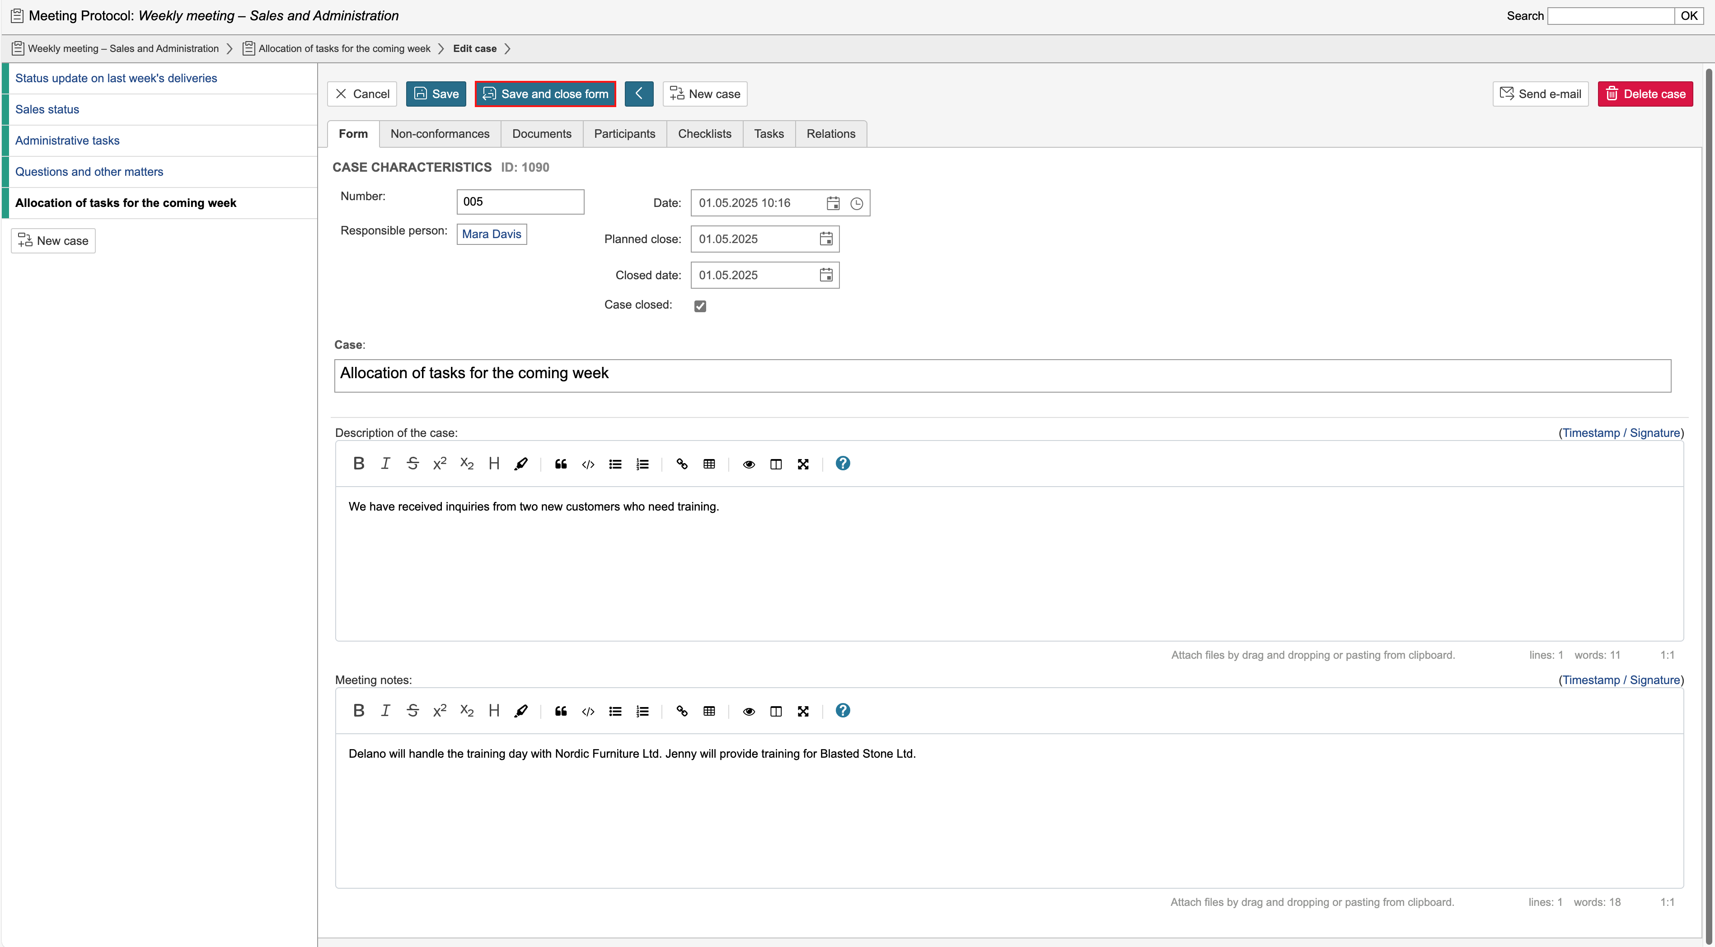The image size is (1715, 947).
Task: Insert link in Description of the case editor
Action: (x=682, y=464)
